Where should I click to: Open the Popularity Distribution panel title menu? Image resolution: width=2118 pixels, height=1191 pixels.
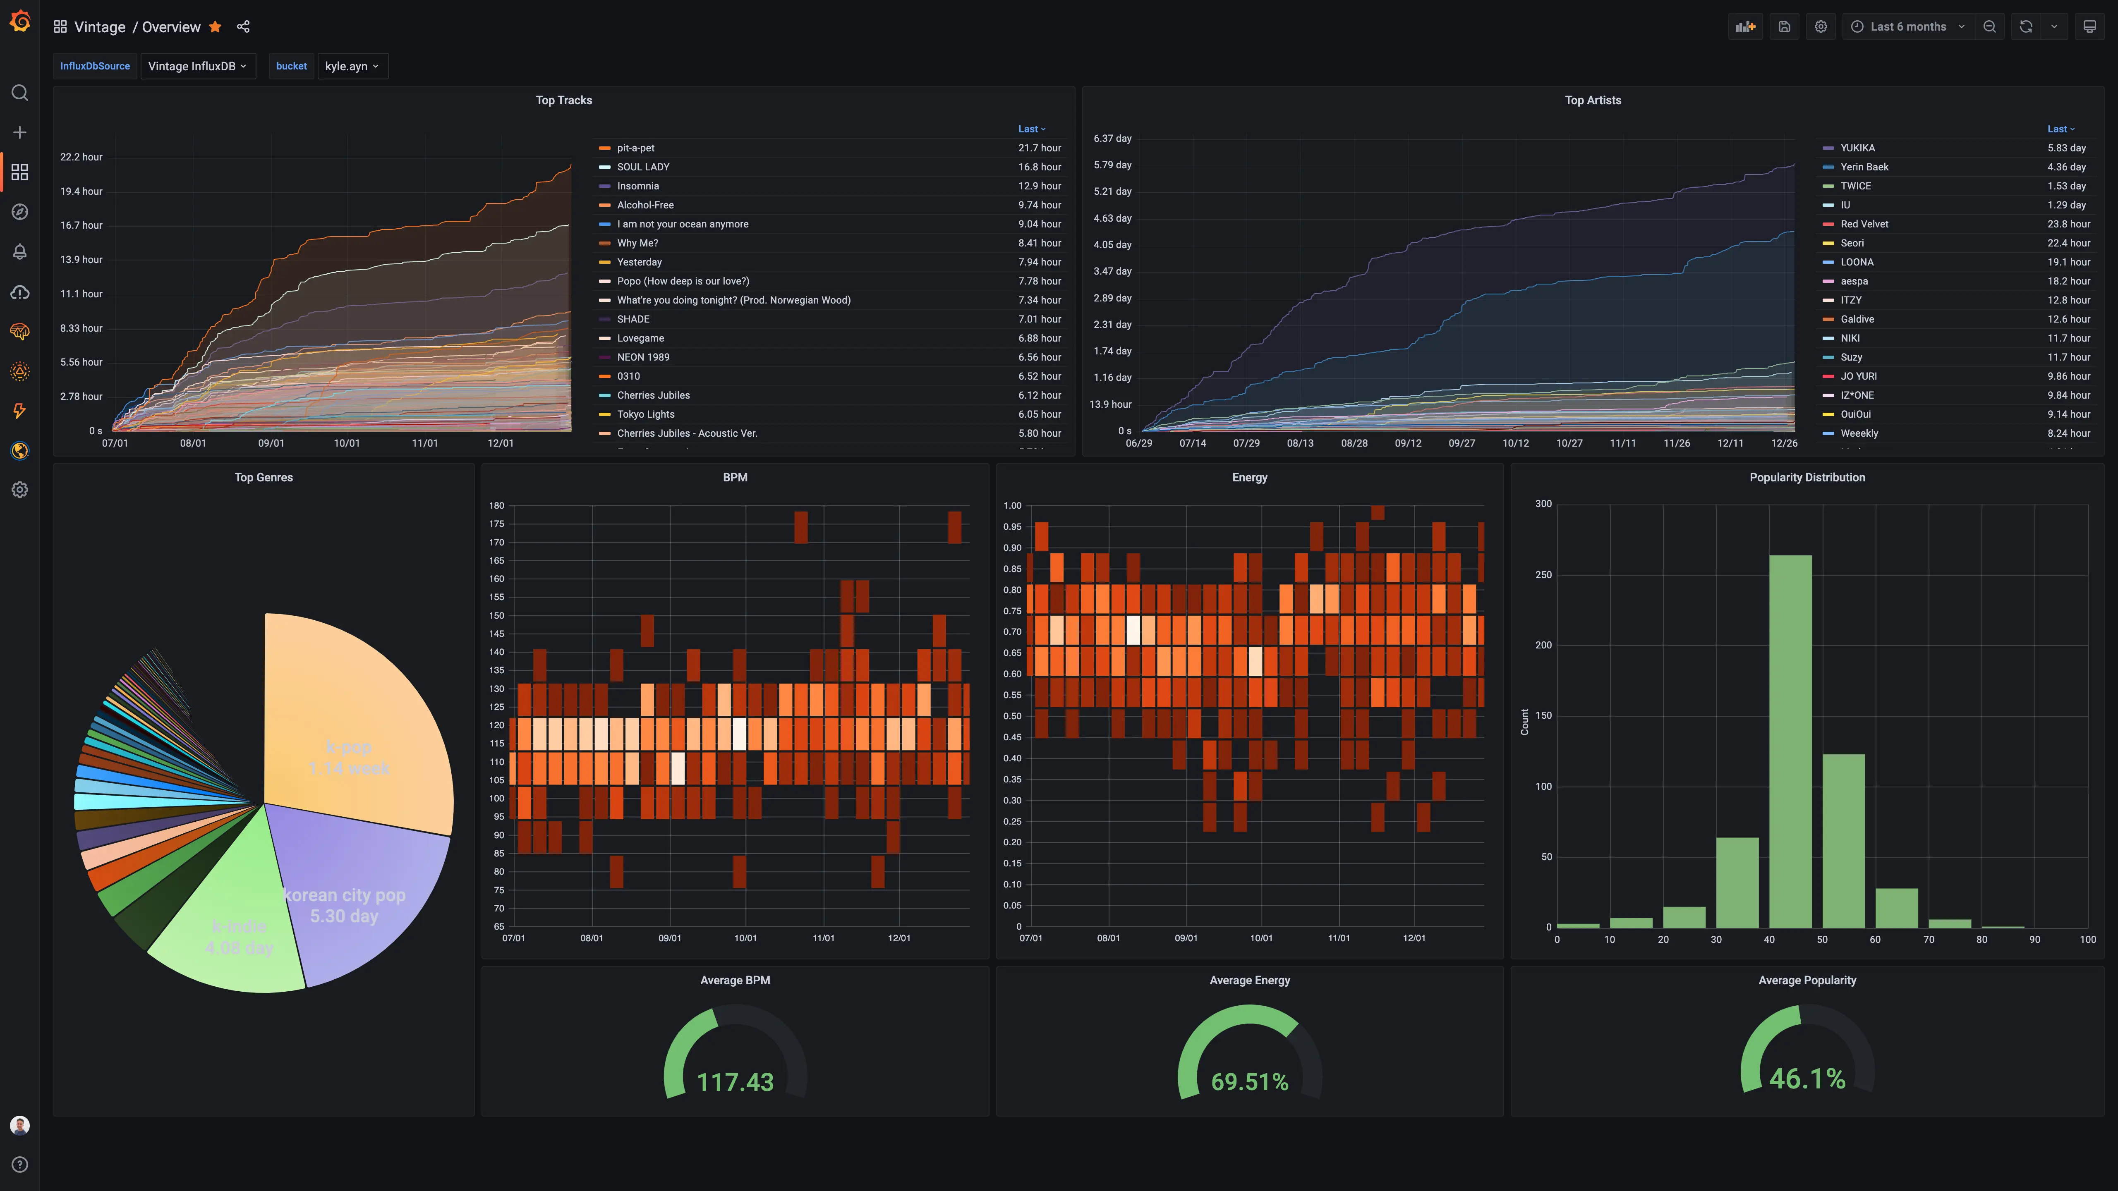(1807, 478)
